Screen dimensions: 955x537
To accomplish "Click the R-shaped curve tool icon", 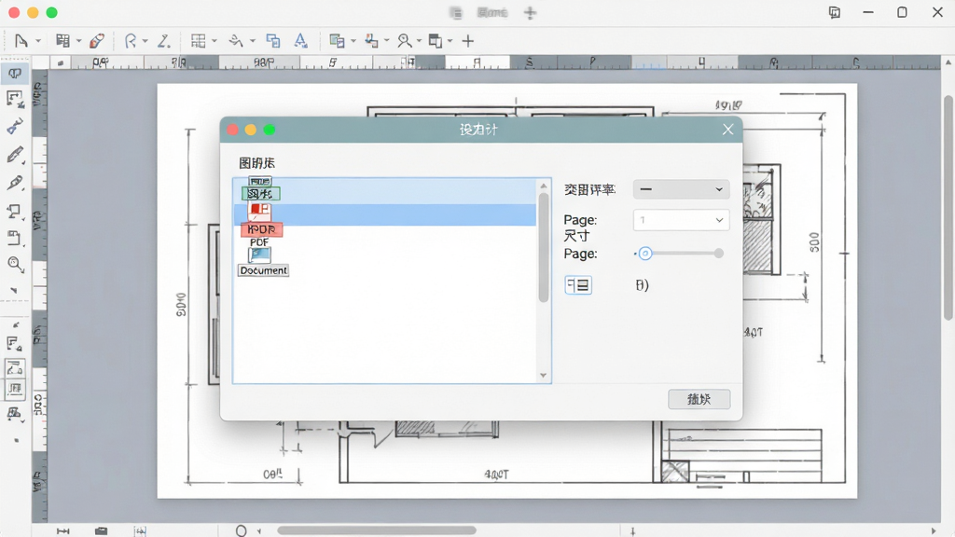I will pyautogui.click(x=131, y=41).
